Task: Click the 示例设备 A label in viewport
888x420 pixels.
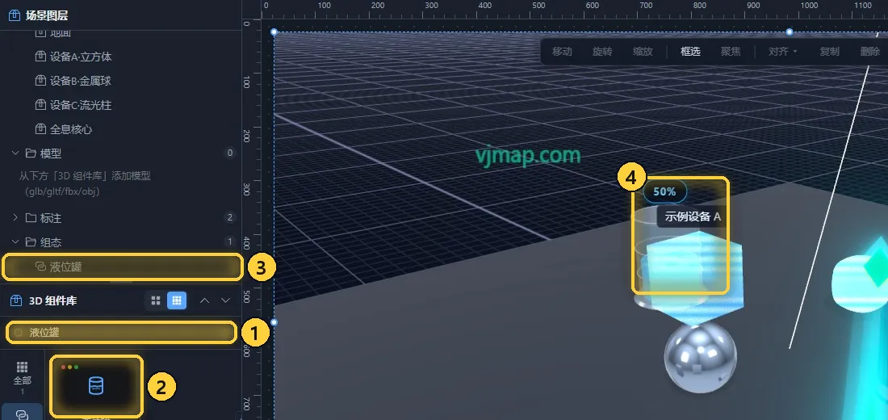Action: [693, 216]
